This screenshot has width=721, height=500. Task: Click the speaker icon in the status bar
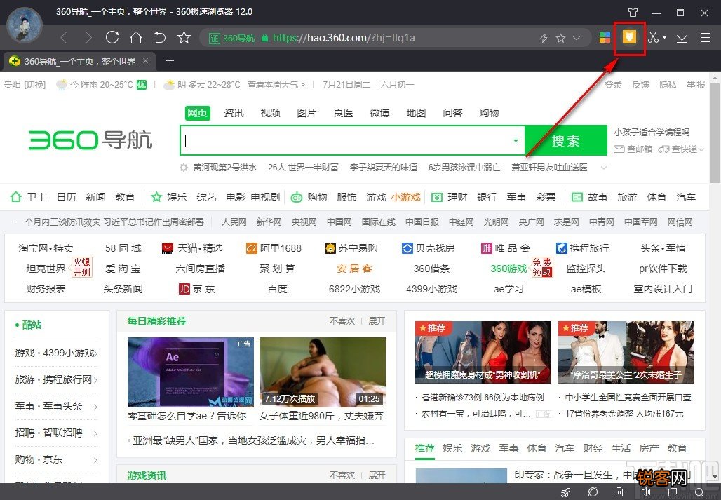pyautogui.click(x=647, y=493)
